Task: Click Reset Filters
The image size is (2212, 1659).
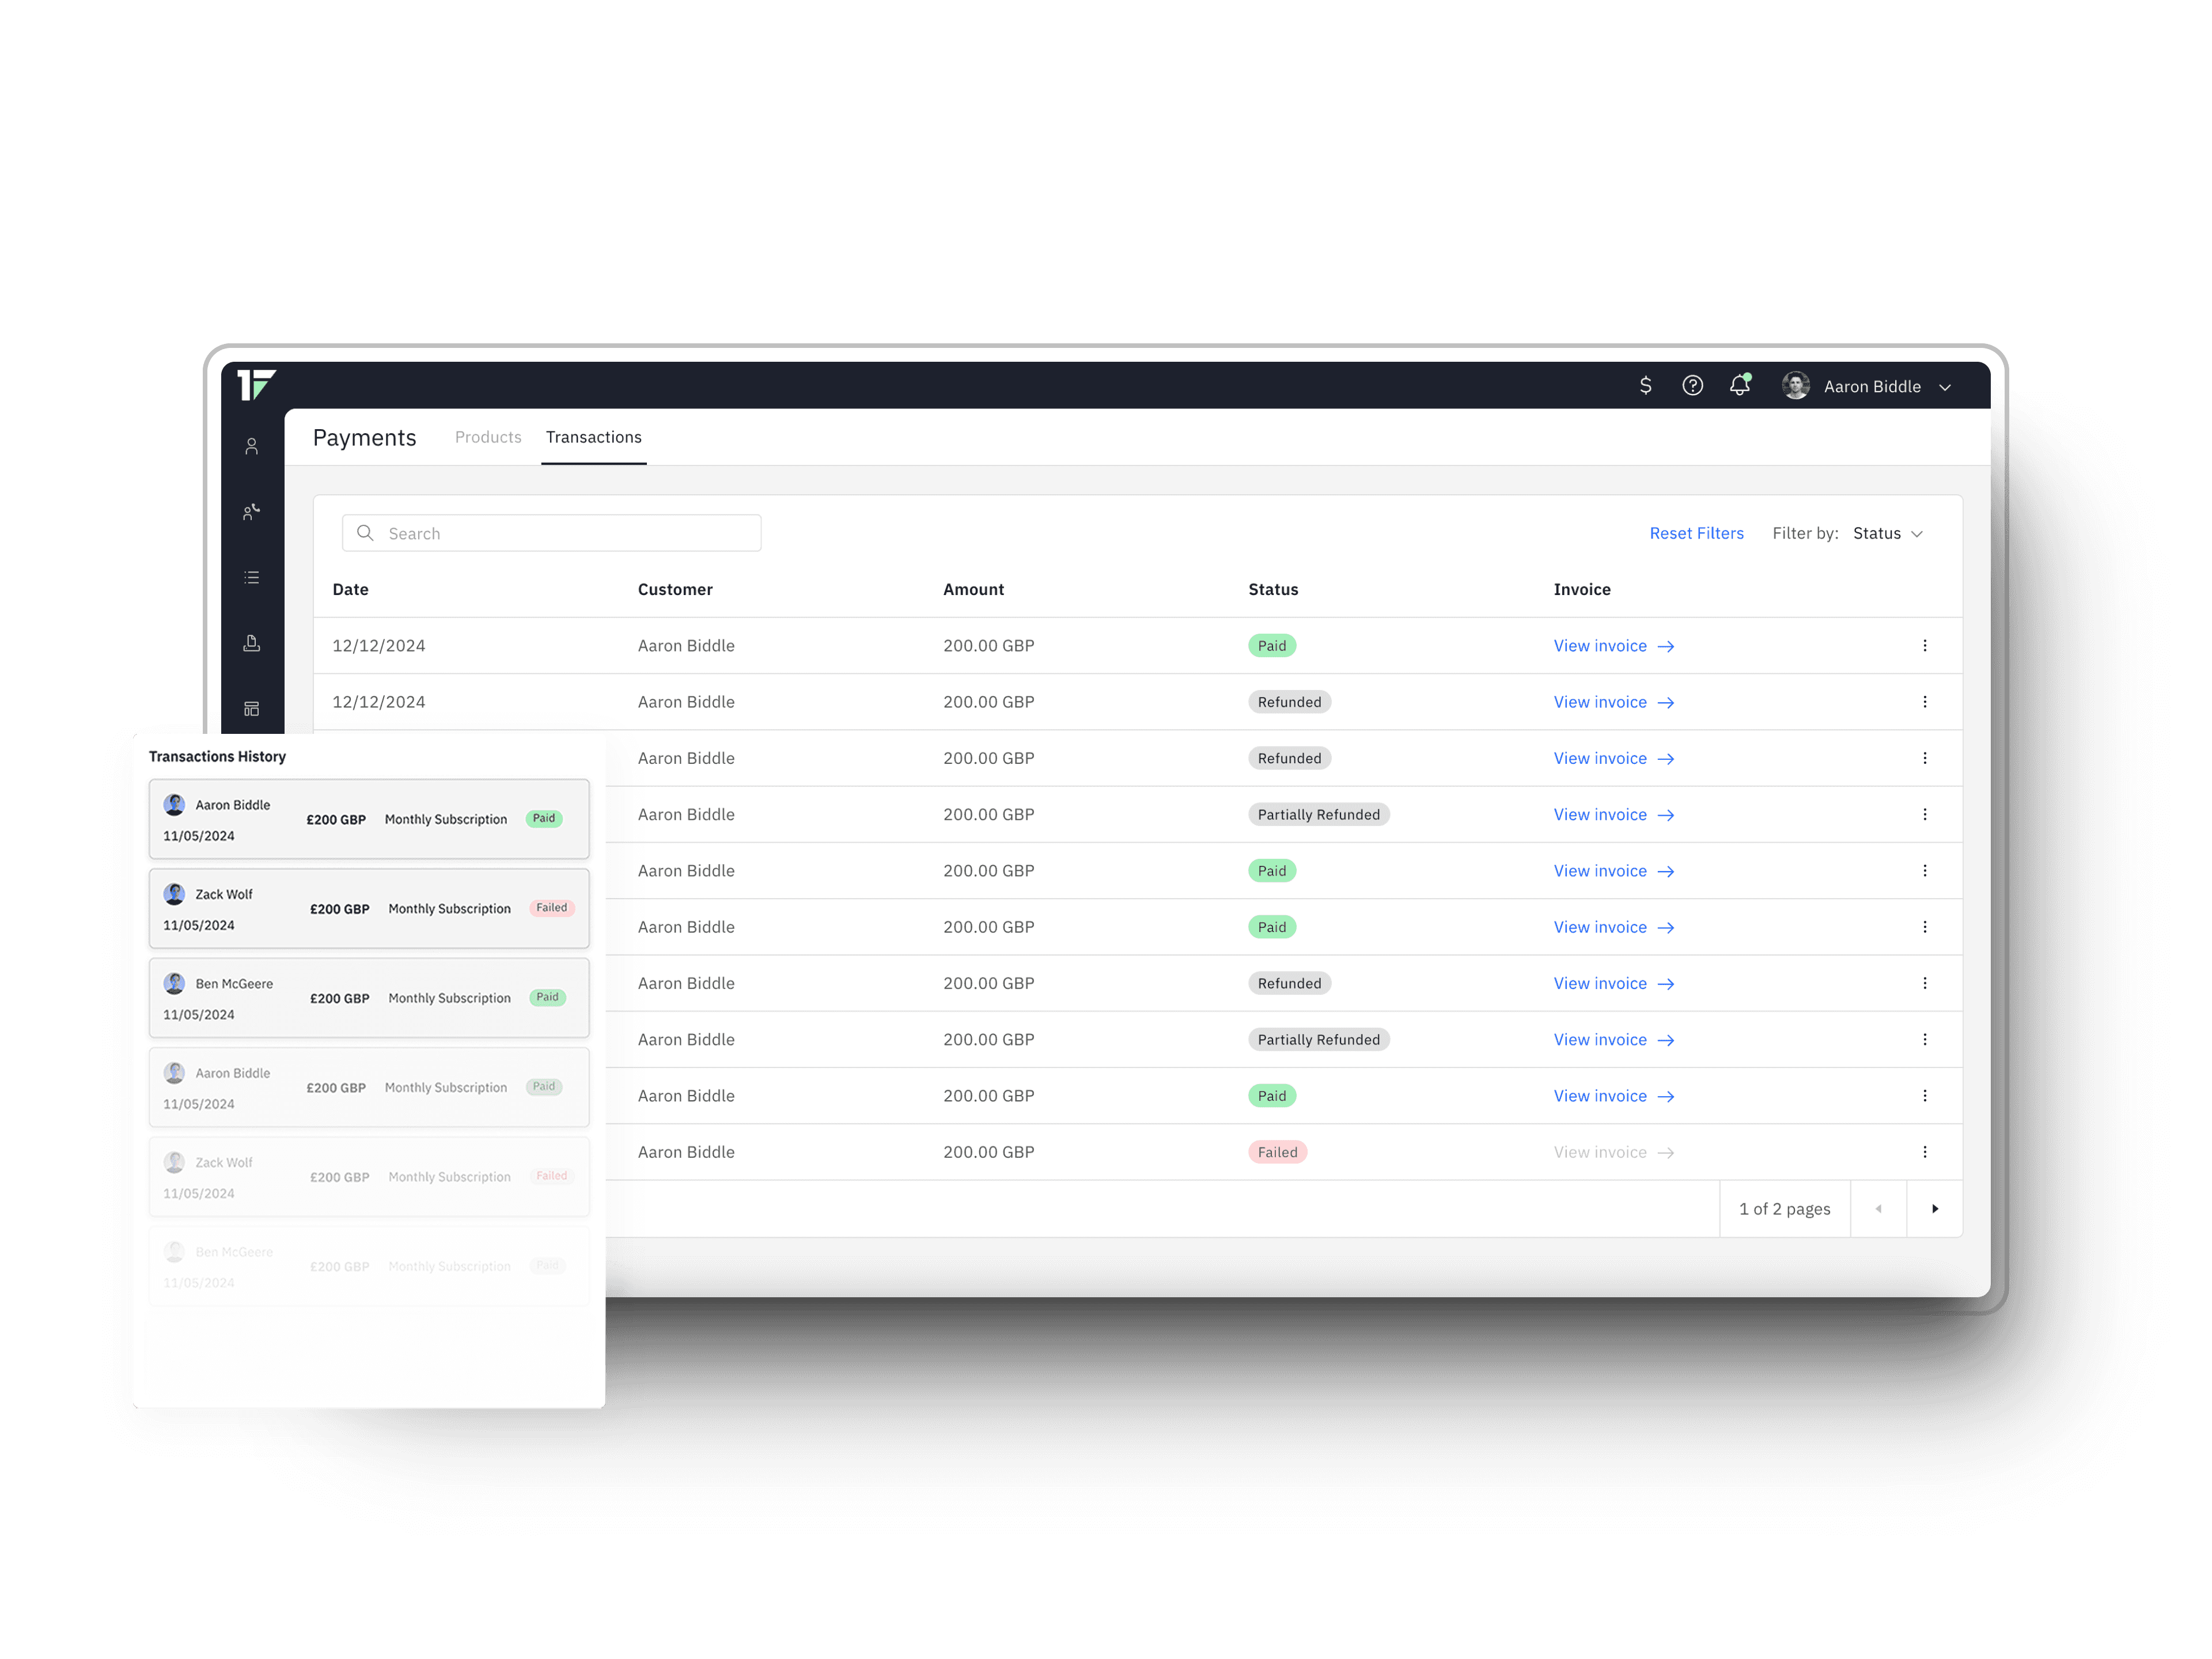Action: click(1697, 533)
